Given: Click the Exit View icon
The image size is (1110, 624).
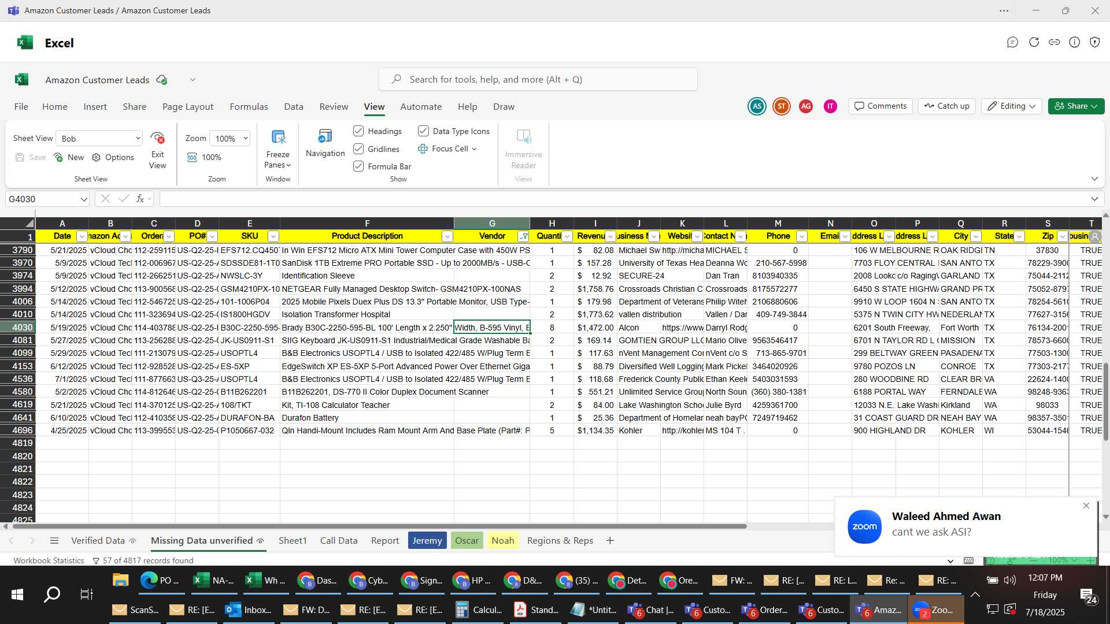Looking at the screenshot, I should 157,138.
